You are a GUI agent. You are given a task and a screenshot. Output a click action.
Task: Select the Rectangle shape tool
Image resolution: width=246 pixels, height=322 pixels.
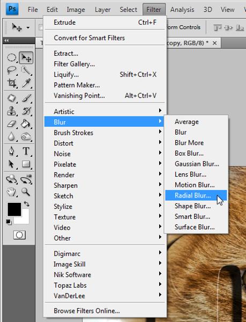(26, 164)
